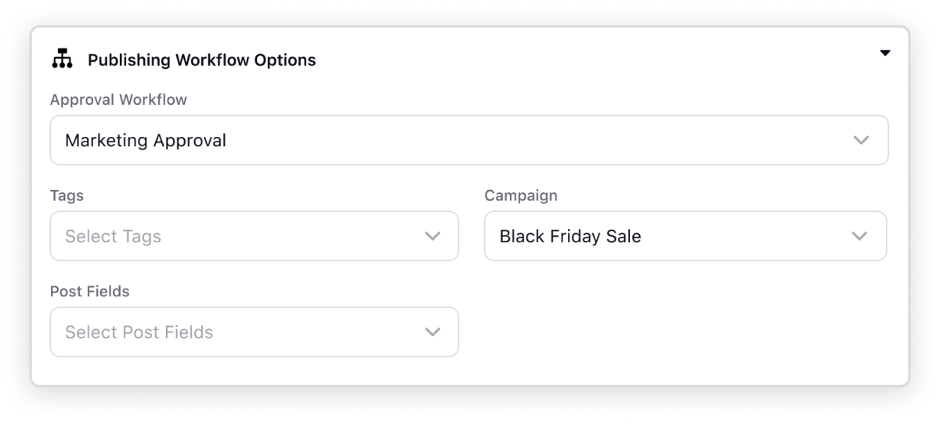Click empty area right of Post Fields
This screenshot has width=940, height=423.
click(x=685, y=332)
